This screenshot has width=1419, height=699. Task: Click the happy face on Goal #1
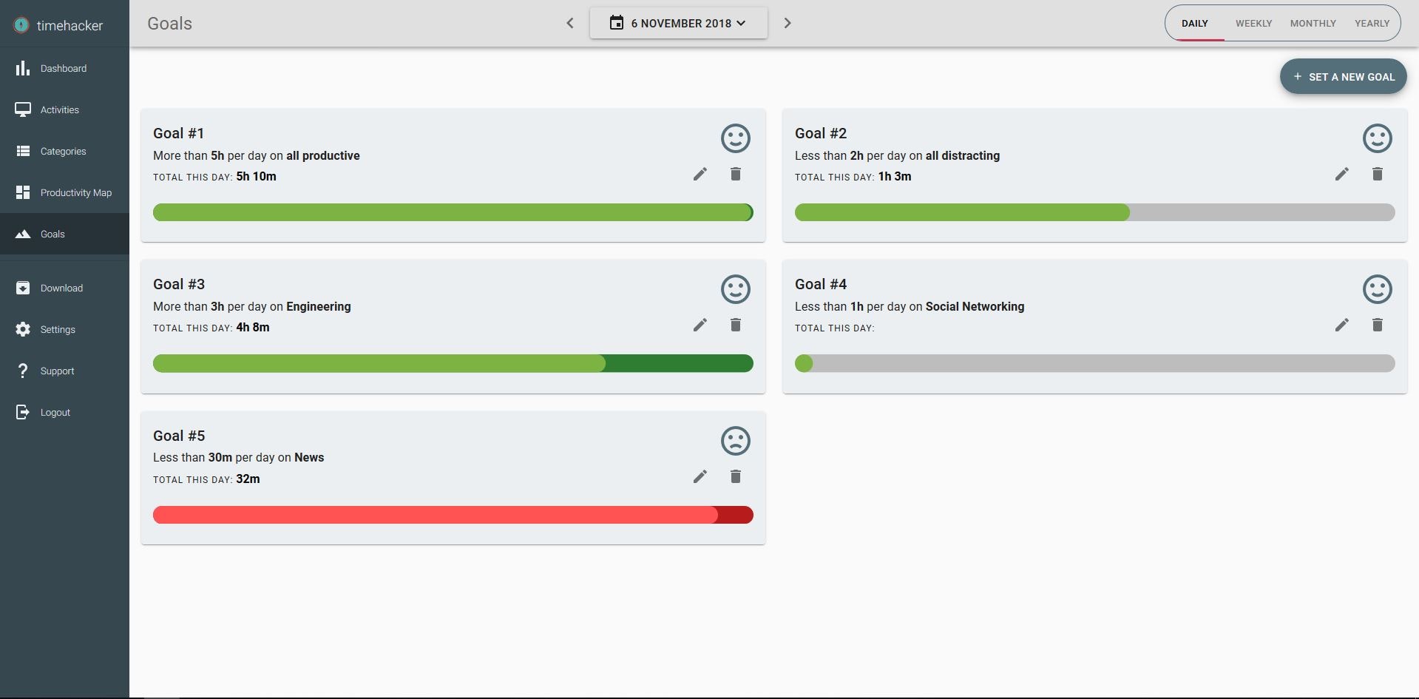coord(735,138)
